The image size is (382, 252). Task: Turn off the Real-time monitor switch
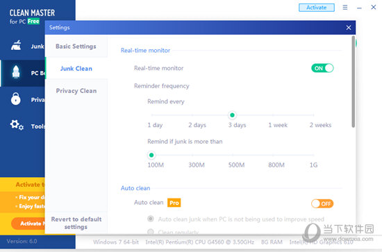(x=322, y=68)
